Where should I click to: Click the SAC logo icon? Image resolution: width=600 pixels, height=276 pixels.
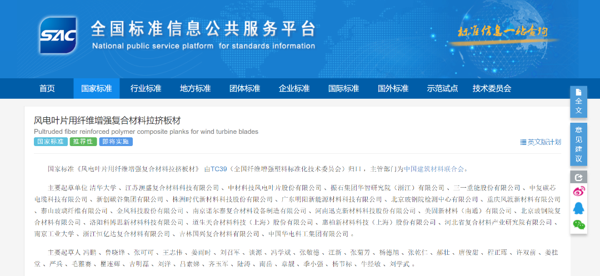(58, 35)
